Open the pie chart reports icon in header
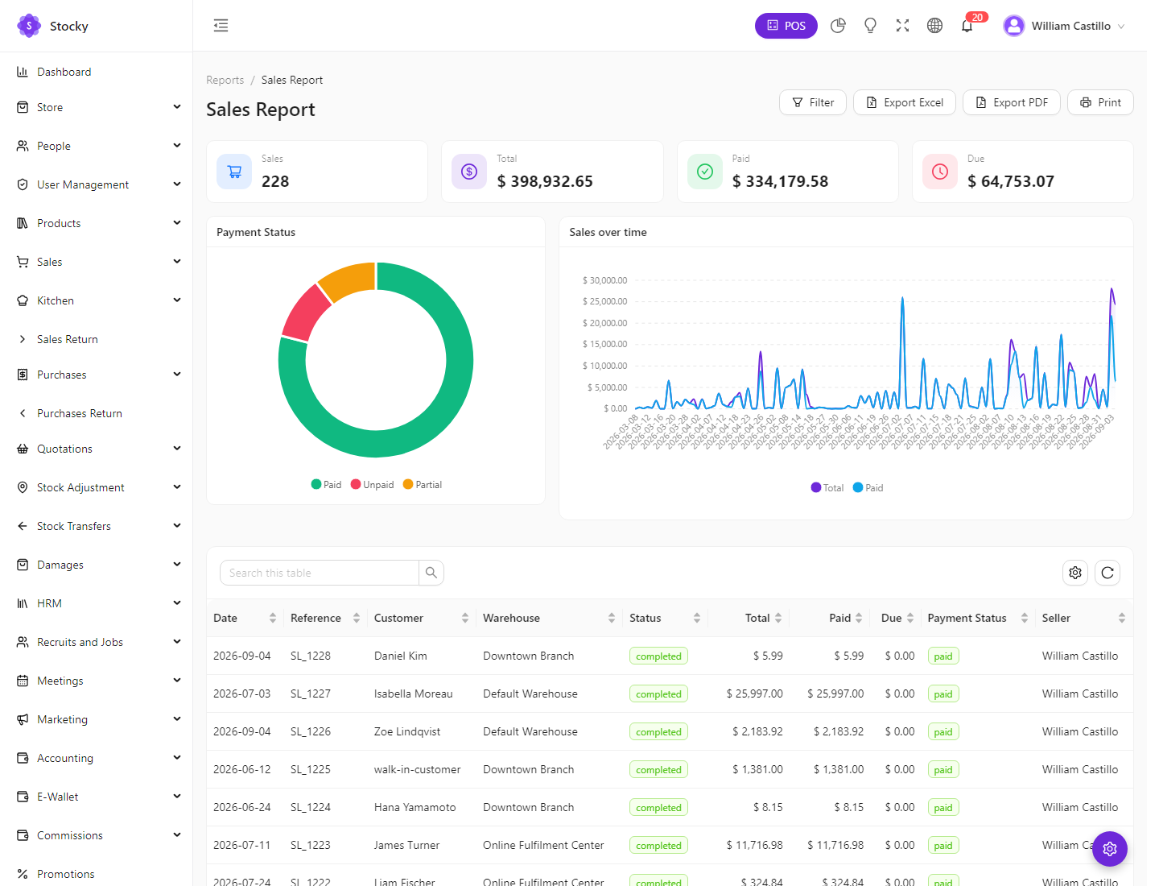This screenshot has width=1159, height=886. tap(838, 26)
